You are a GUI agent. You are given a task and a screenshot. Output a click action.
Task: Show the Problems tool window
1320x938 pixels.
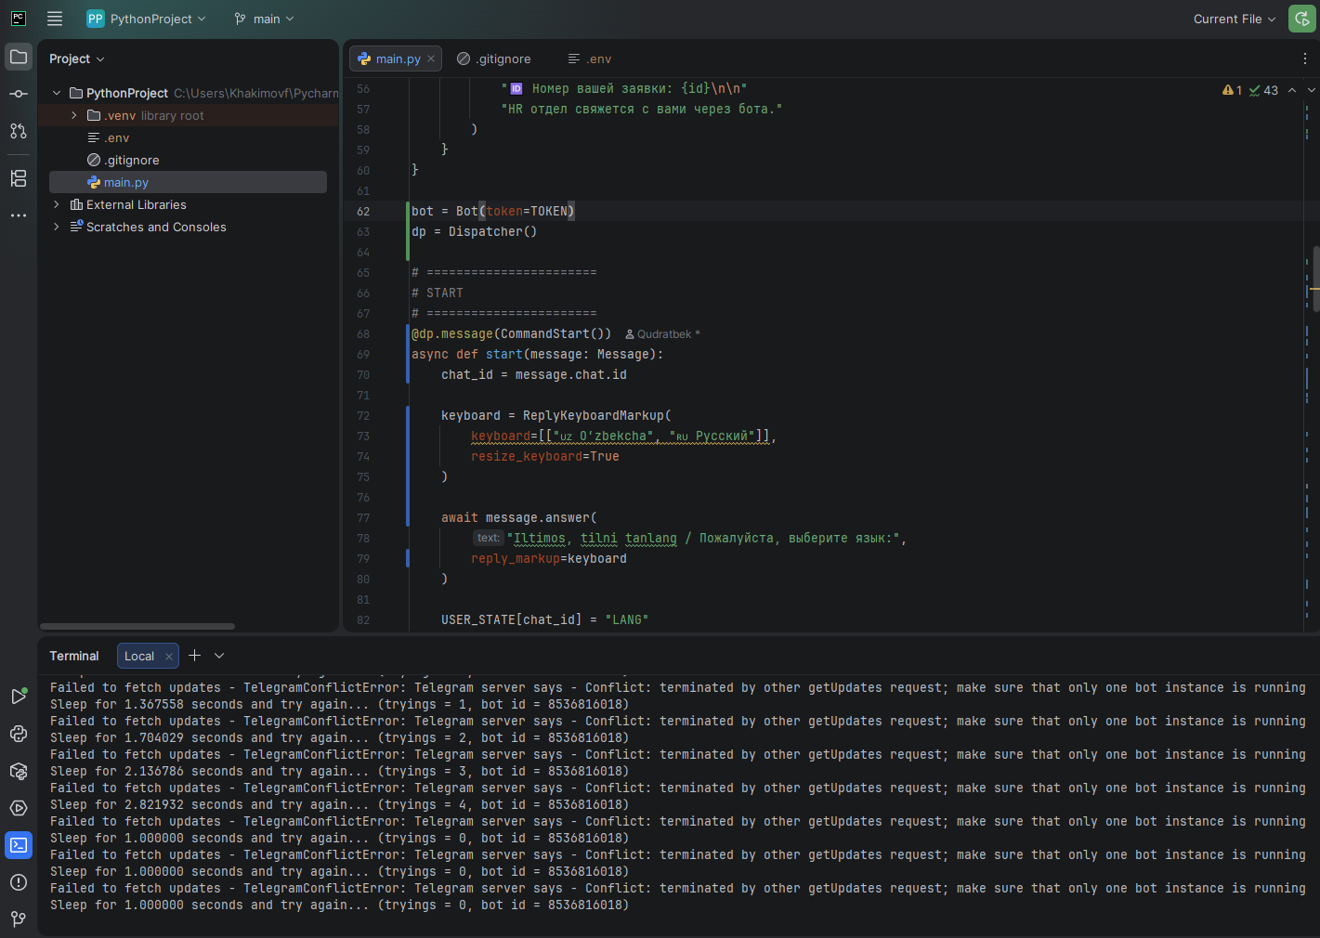[x=19, y=882]
